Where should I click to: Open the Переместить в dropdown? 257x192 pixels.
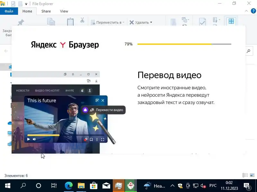point(108,22)
